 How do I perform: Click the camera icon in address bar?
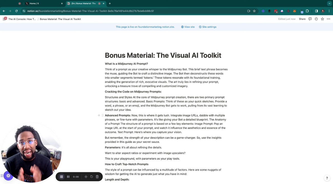249,11
